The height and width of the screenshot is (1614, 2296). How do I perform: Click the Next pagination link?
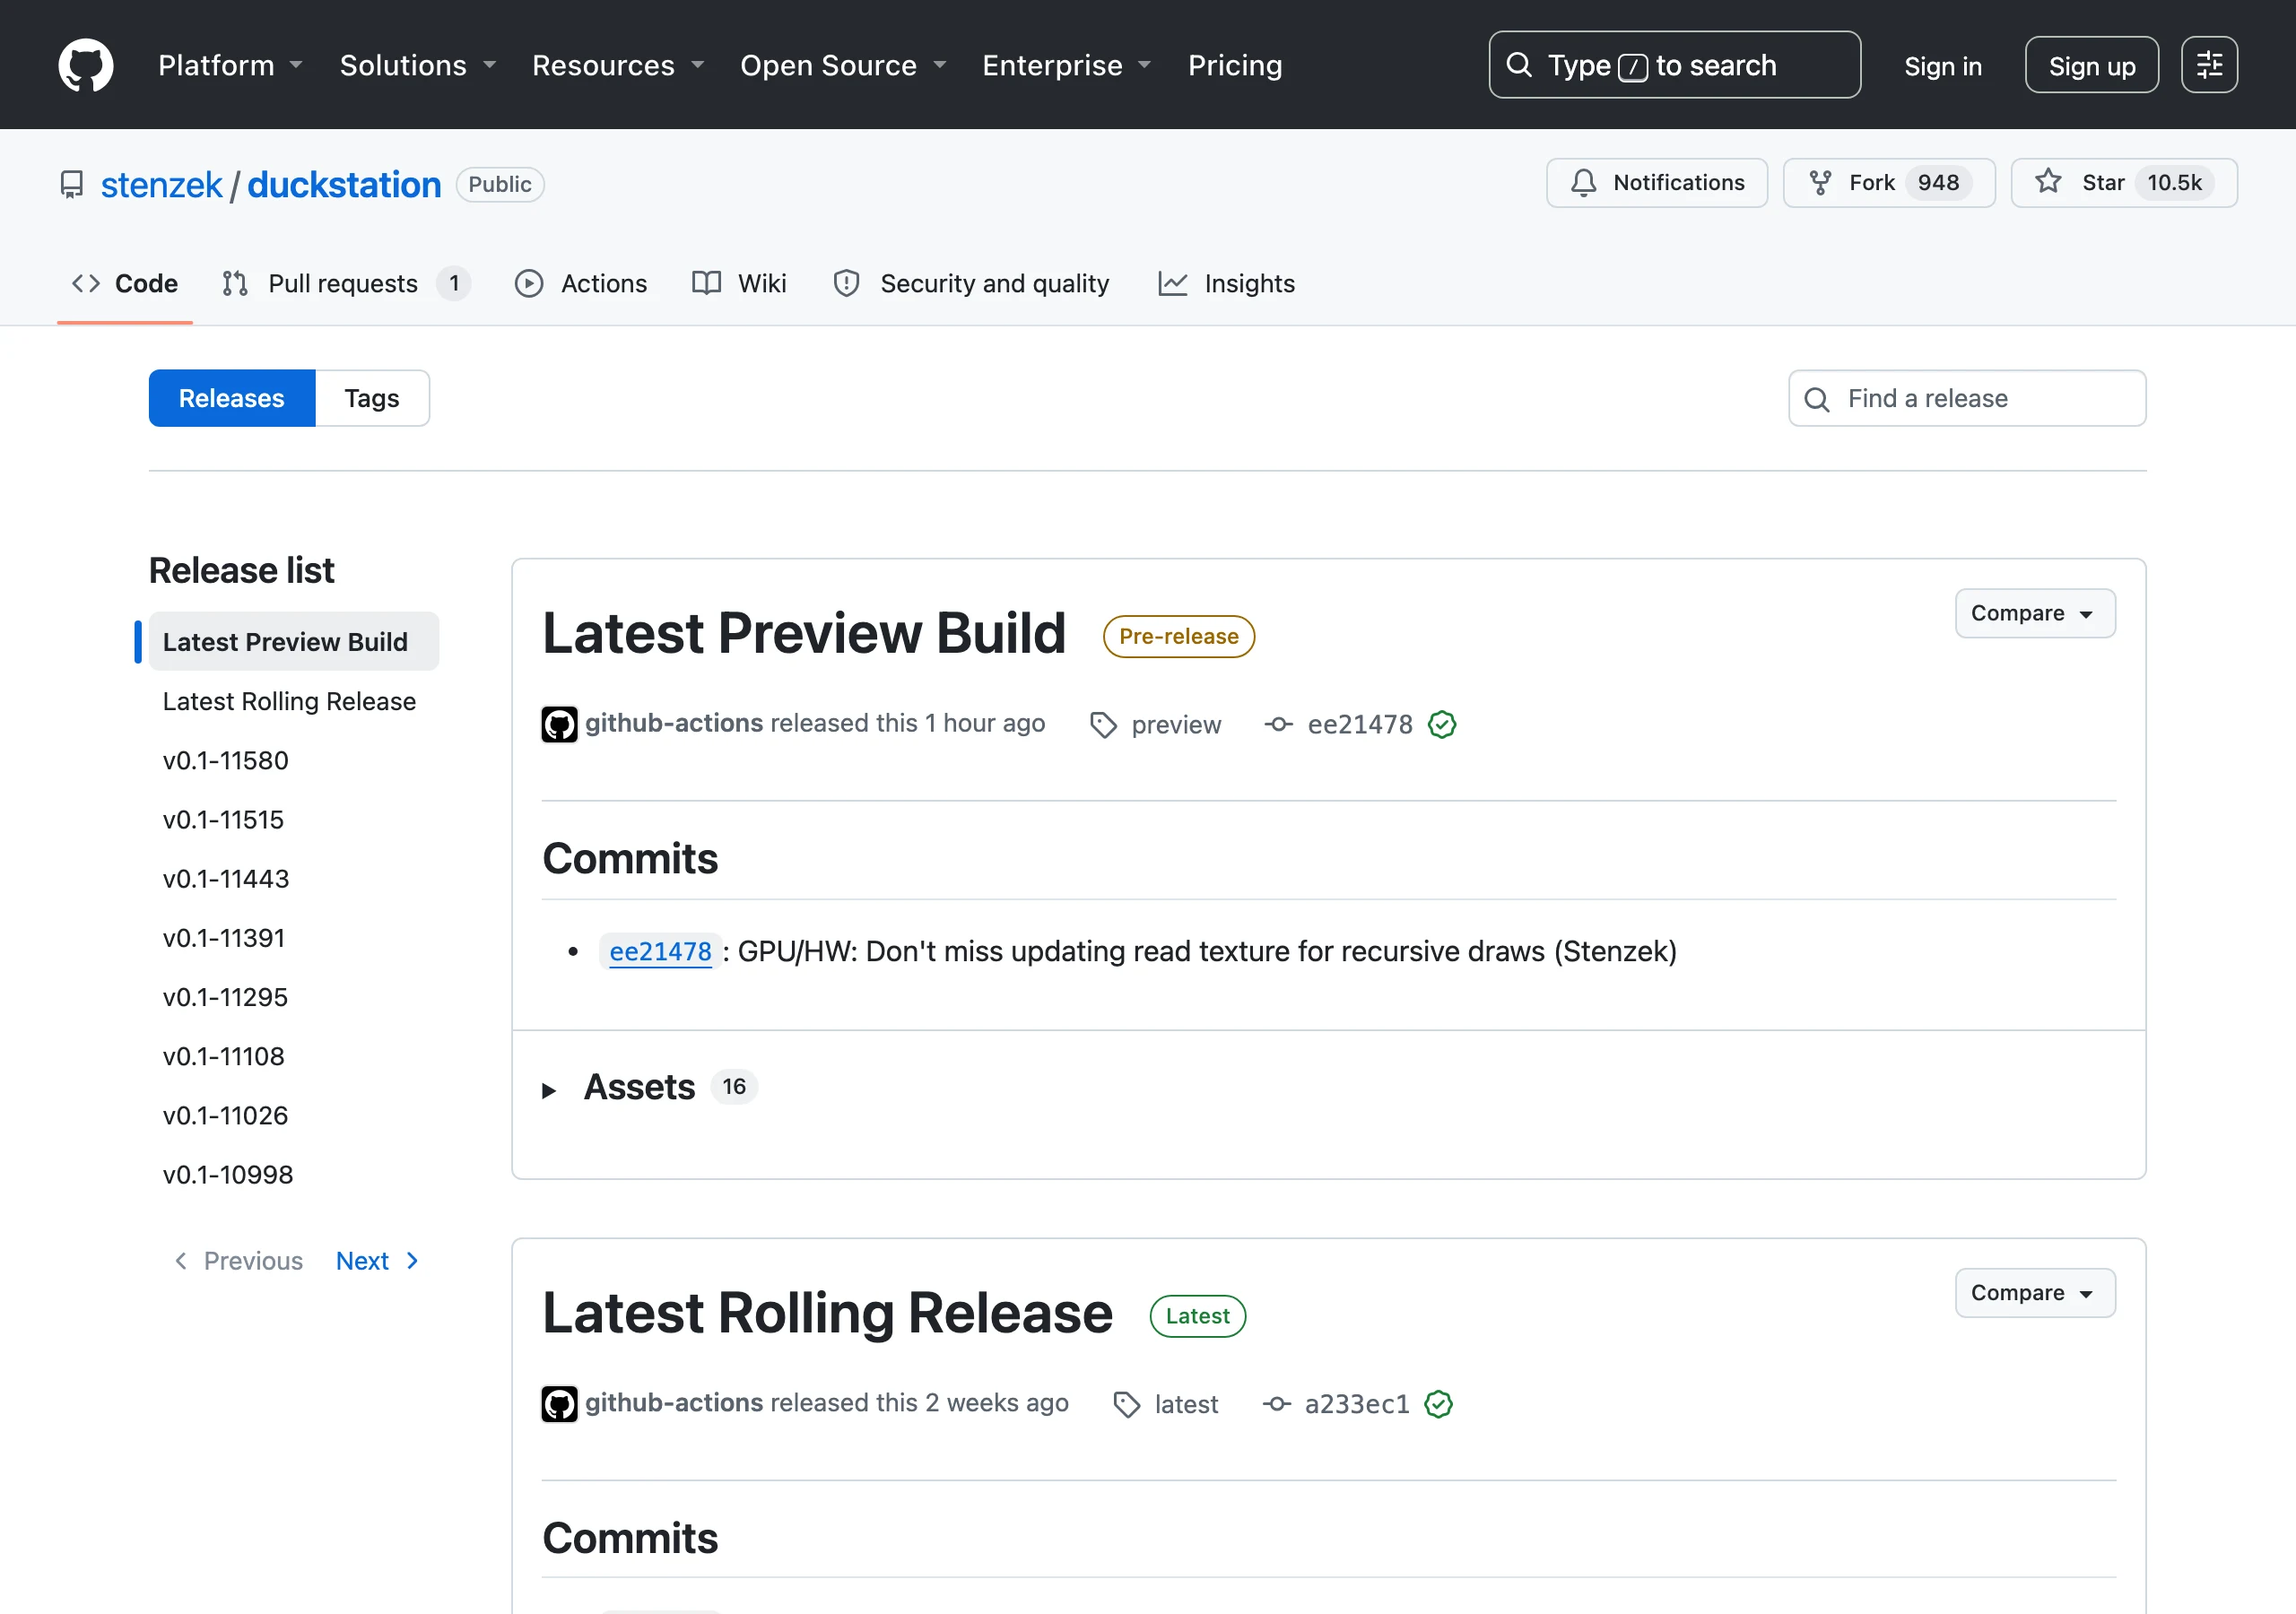click(x=377, y=1261)
